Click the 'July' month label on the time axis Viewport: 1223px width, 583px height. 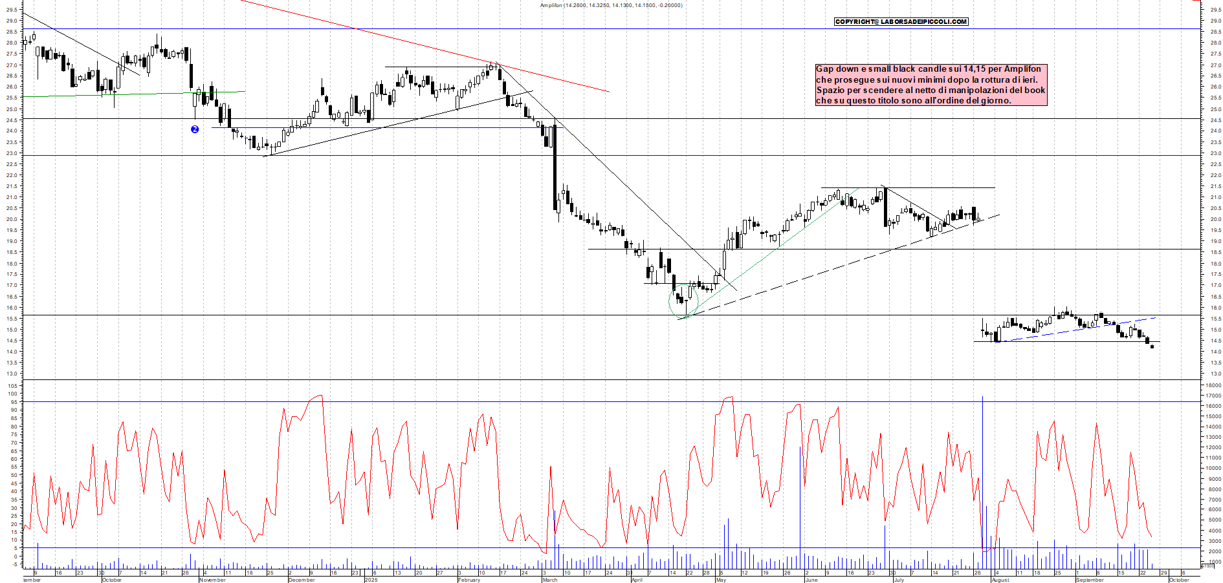(899, 580)
